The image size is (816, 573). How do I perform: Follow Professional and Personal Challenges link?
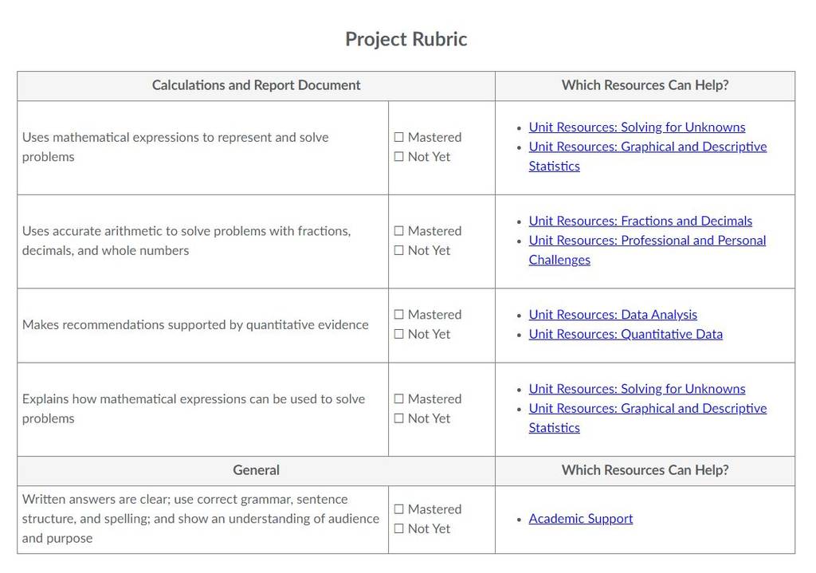647,250
